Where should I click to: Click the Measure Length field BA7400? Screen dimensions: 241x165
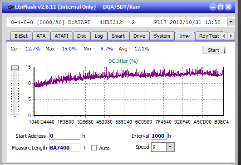(x=64, y=148)
